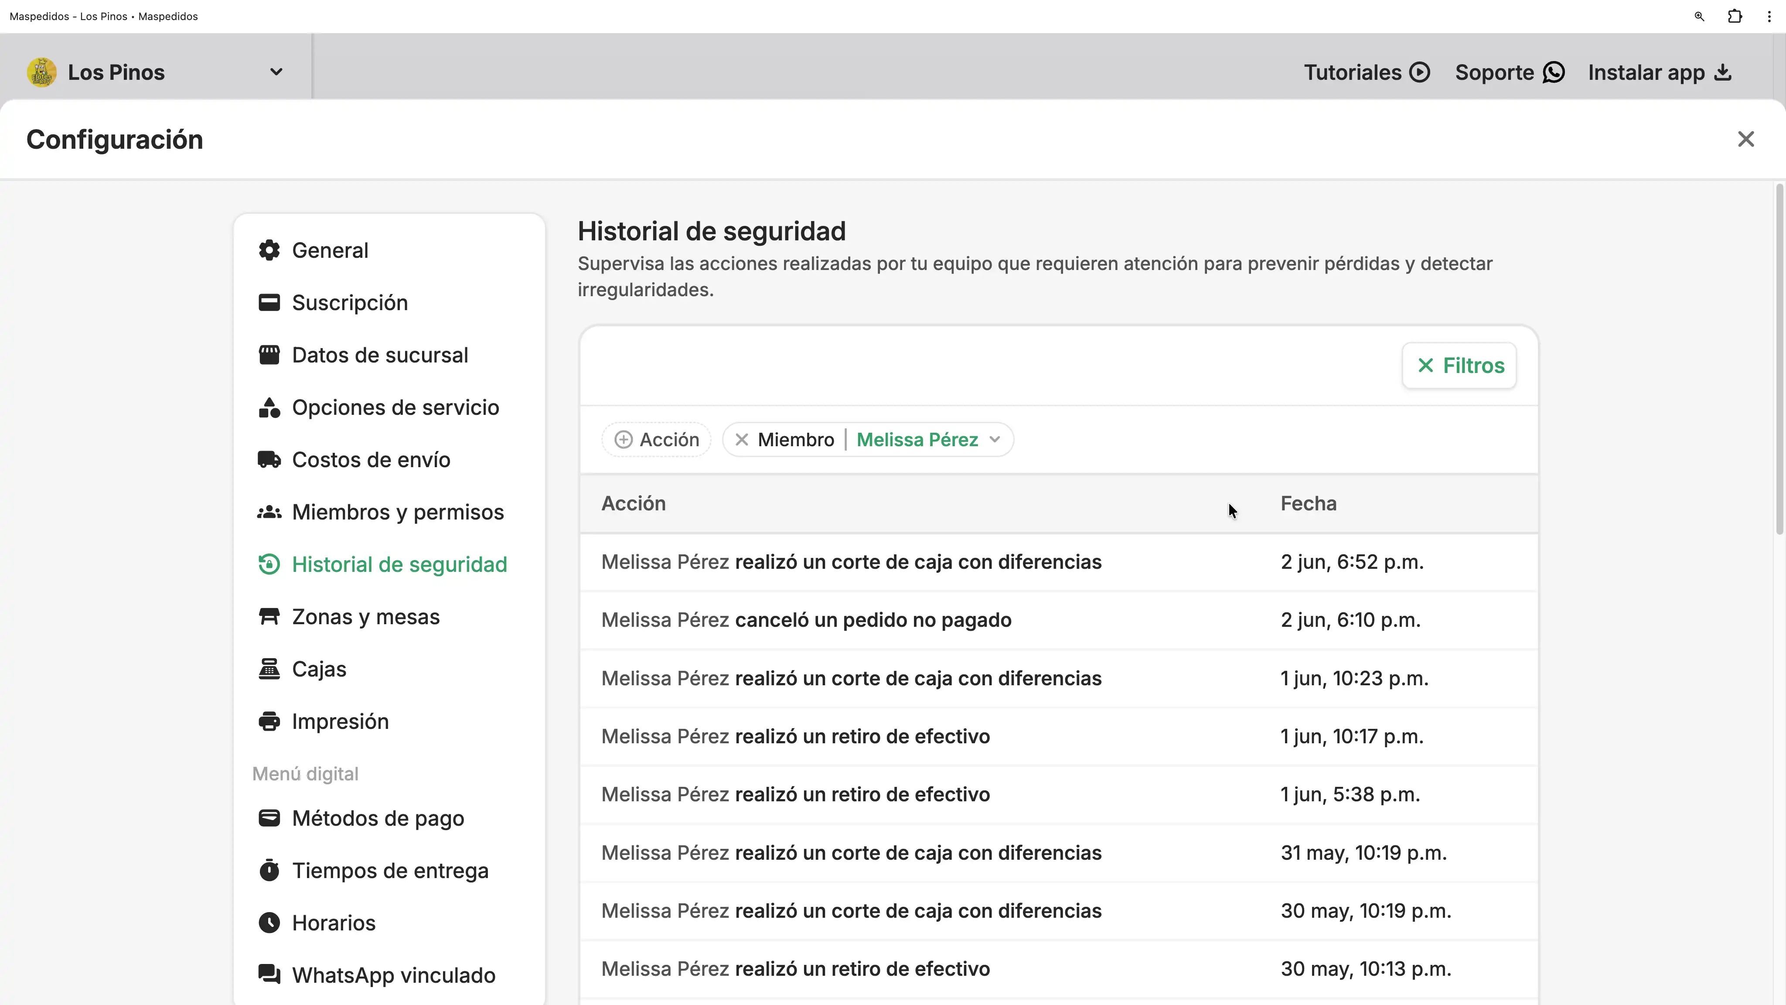Click the Configuración title
Screen dimensions: 1786x1005
click(x=114, y=140)
